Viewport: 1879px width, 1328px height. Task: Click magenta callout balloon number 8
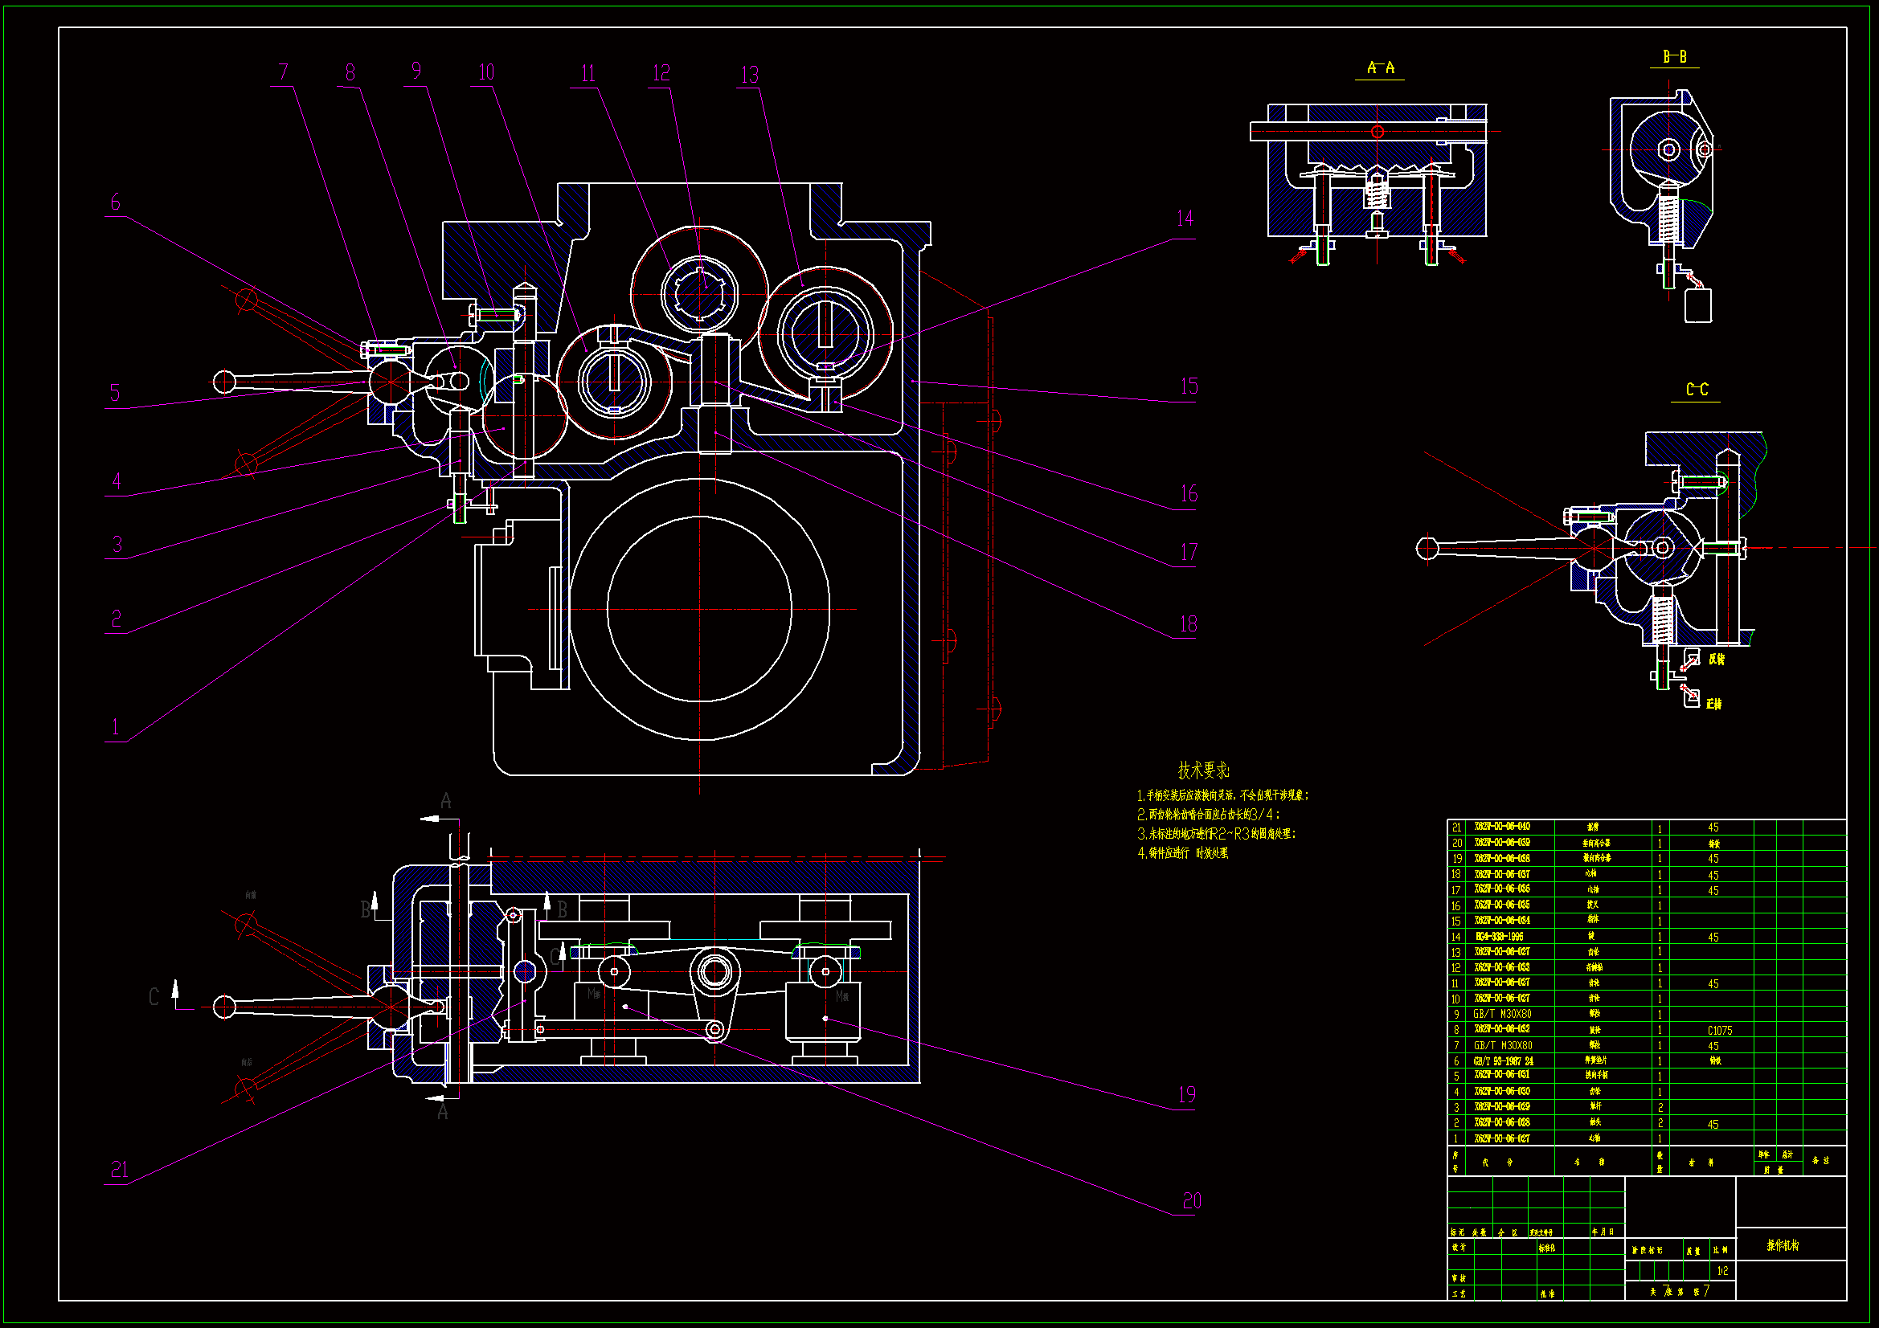pyautogui.click(x=350, y=72)
